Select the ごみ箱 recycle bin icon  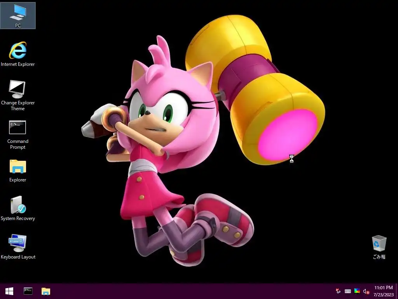[x=379, y=247]
